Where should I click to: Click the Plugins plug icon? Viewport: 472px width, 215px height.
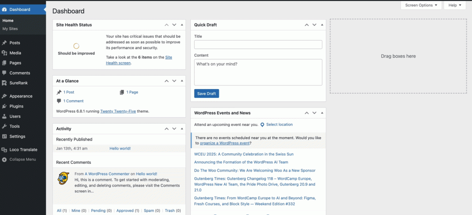click(x=4, y=106)
